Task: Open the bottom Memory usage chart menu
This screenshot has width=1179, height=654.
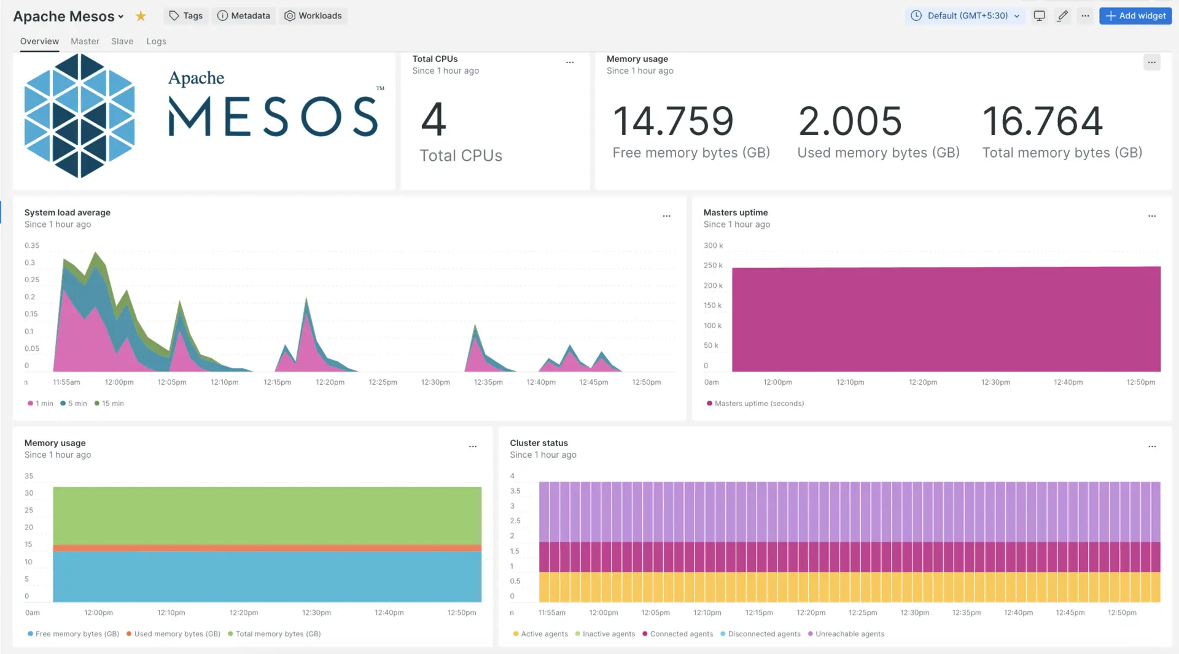Action: [472, 447]
